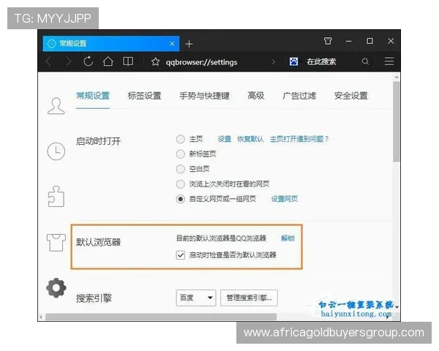Toggle the reading mode book icon
The height and width of the screenshot is (351, 439).
128,61
